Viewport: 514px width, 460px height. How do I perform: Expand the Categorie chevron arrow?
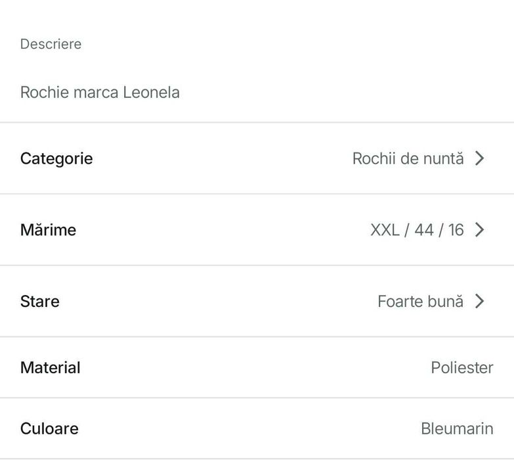[480, 158]
